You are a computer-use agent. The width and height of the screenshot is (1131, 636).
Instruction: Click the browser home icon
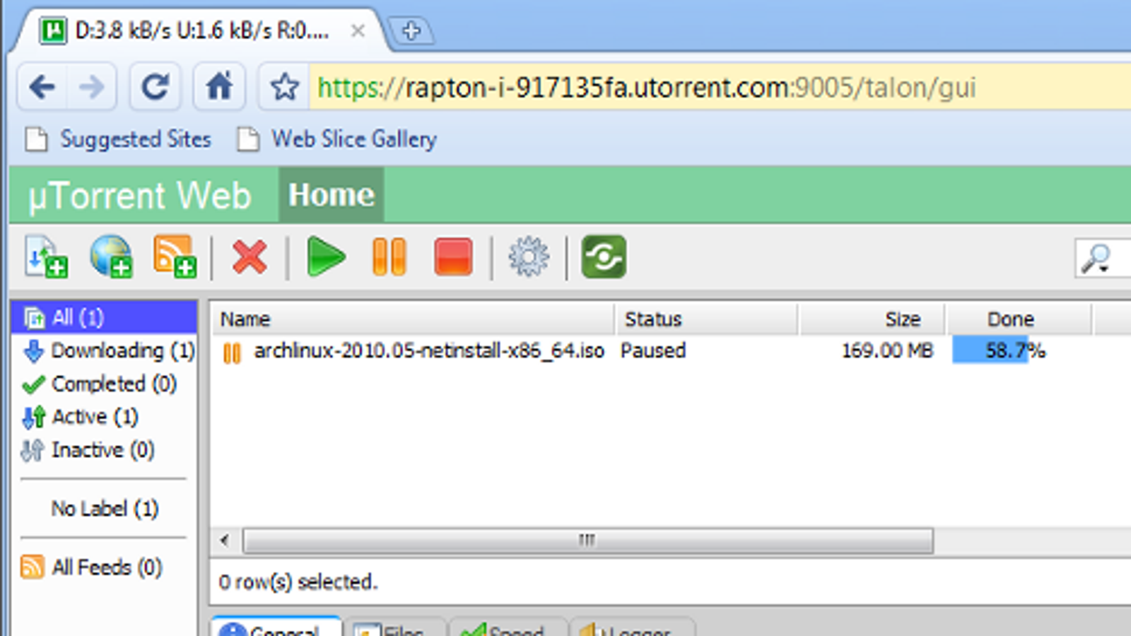click(219, 87)
